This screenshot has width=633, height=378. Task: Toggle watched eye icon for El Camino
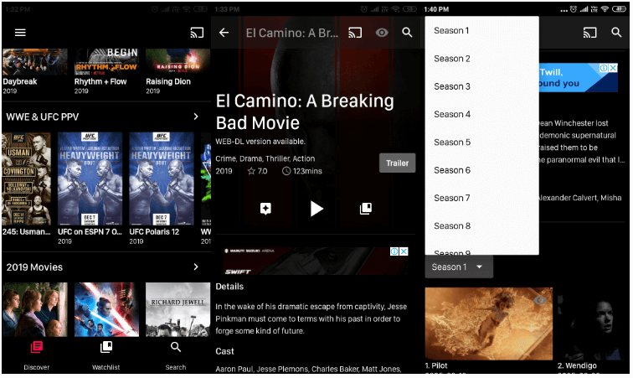(x=382, y=33)
